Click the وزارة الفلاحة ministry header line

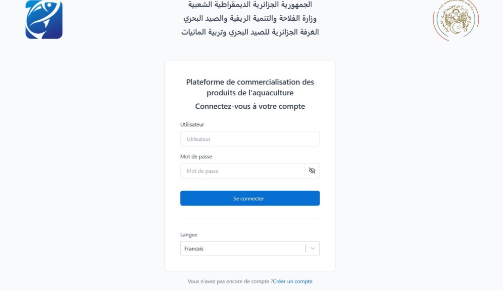[x=251, y=19]
